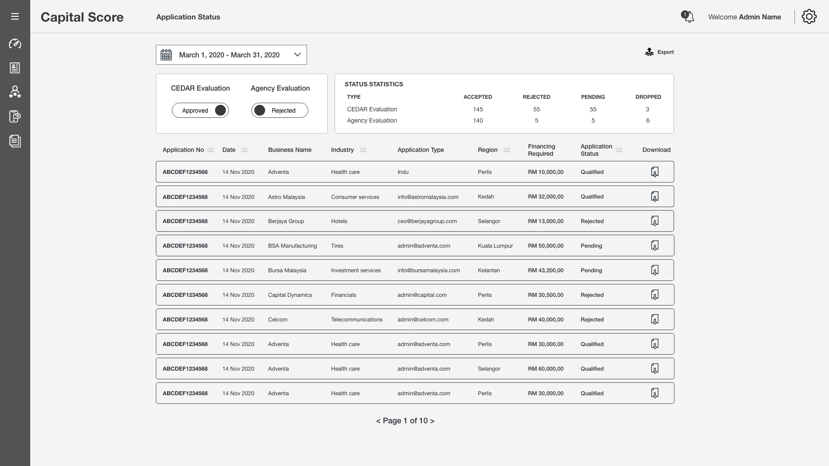The width and height of the screenshot is (829, 466).
Task: Check notifications via the bell icon
Action: 689,16
